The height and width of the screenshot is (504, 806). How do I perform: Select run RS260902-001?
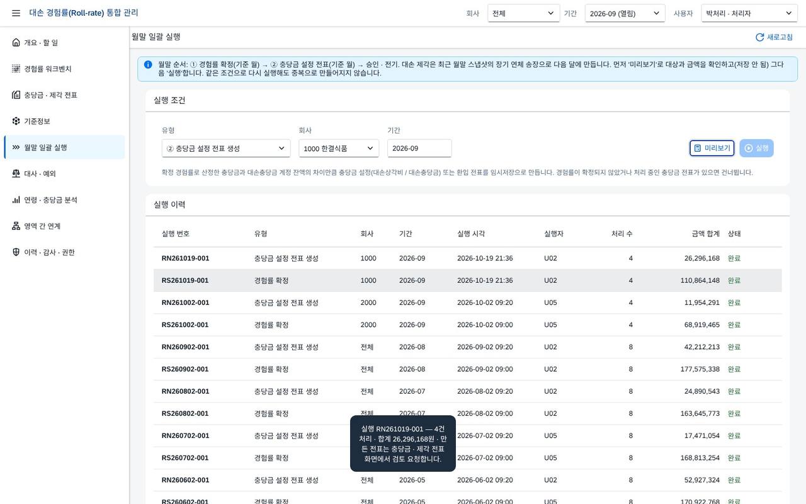pos(467,369)
